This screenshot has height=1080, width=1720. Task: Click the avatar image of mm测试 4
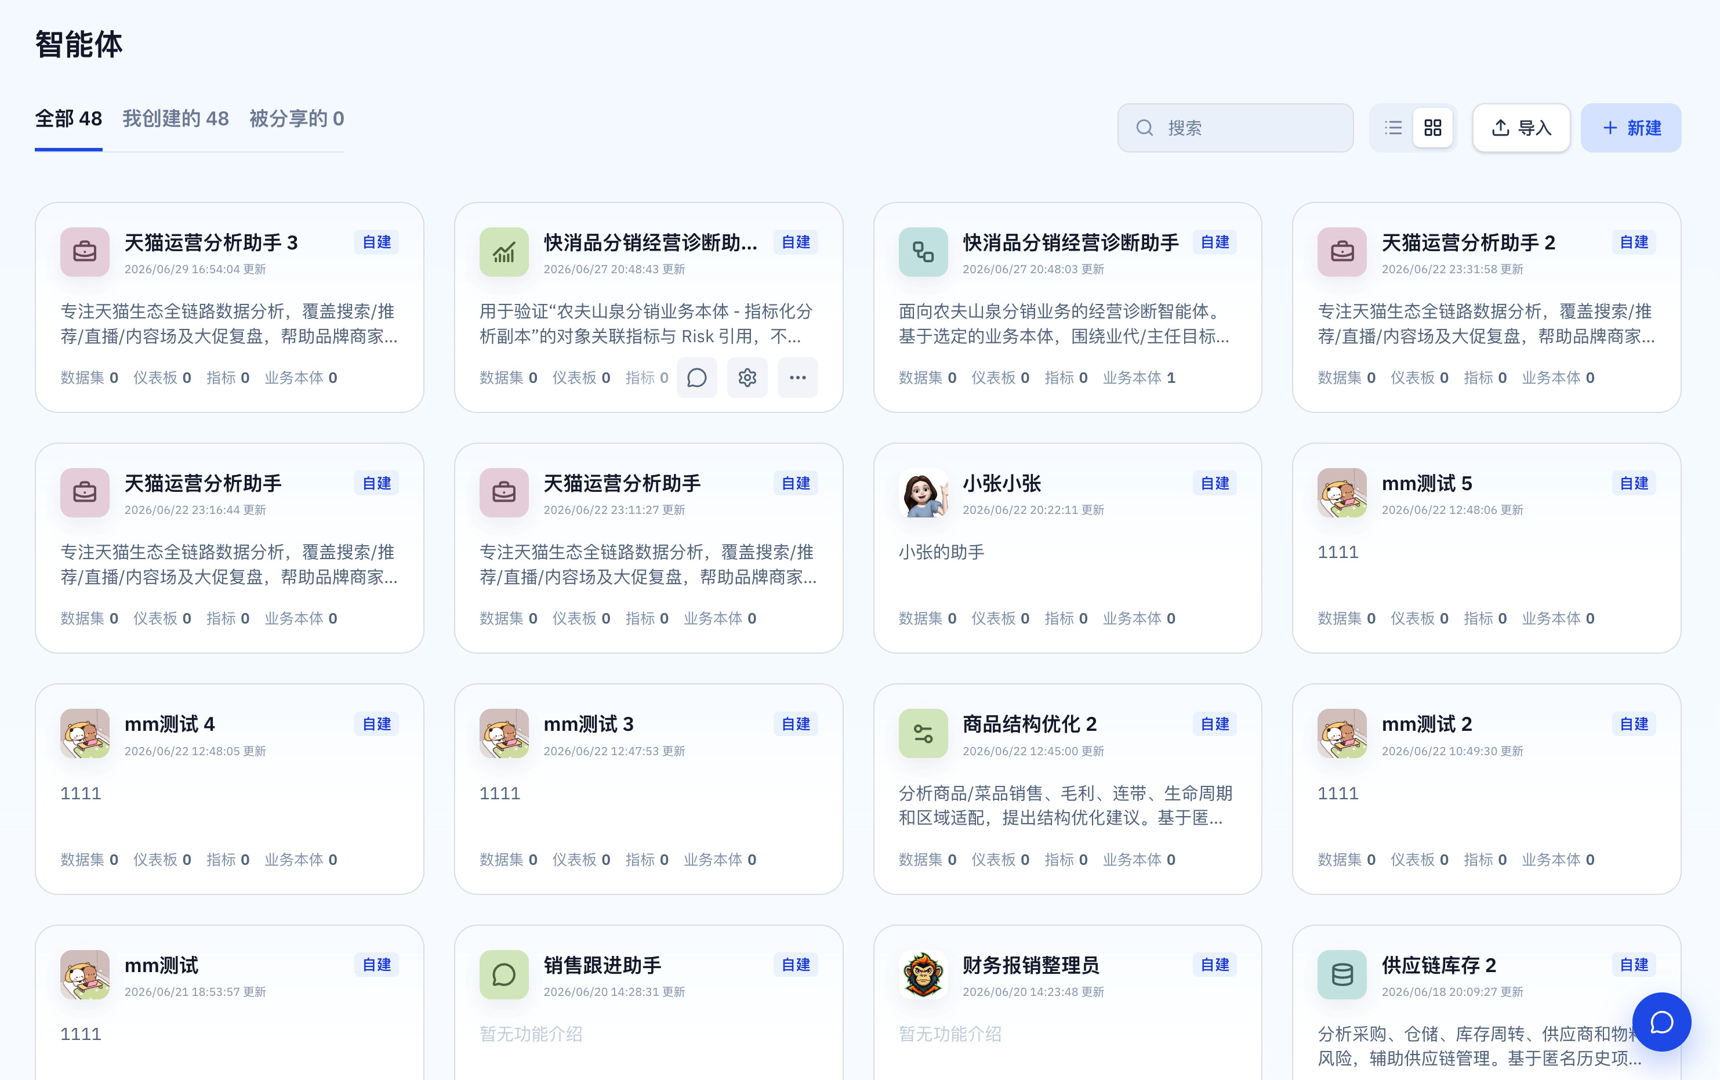pyautogui.click(x=85, y=734)
